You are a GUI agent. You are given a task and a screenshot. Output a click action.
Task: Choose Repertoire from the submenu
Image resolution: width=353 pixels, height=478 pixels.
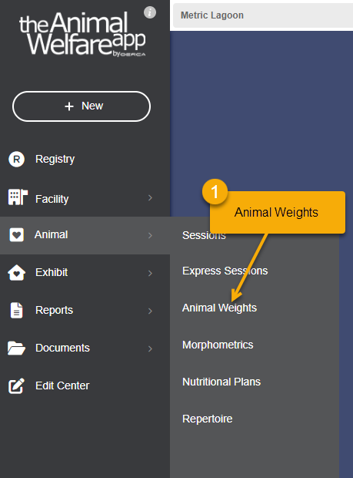tap(208, 419)
